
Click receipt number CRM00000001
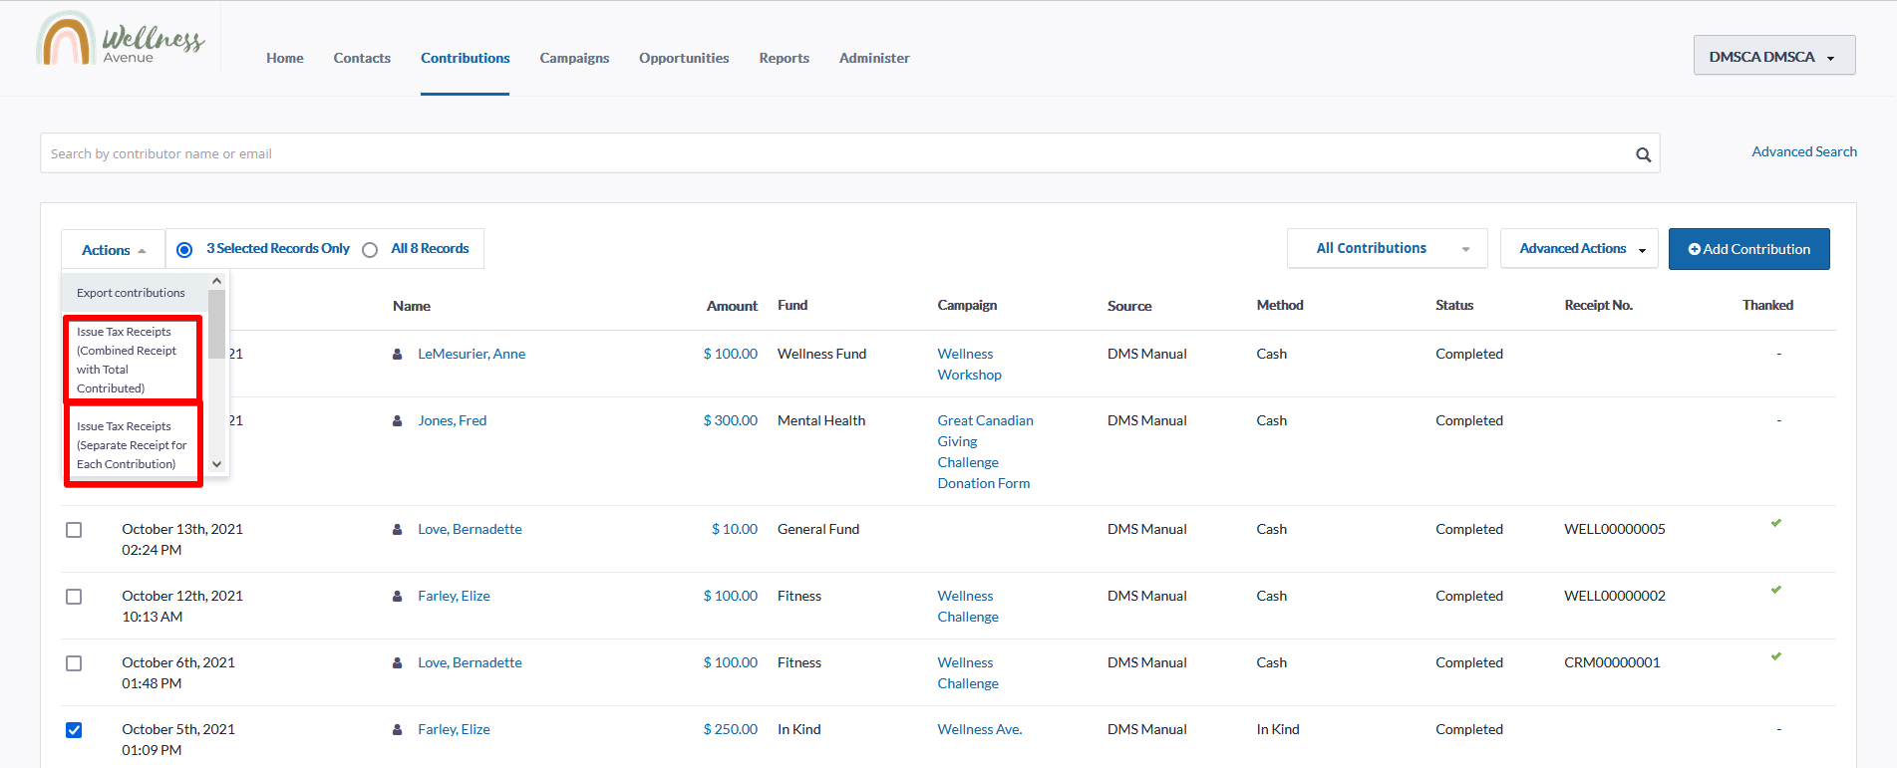click(x=1612, y=662)
